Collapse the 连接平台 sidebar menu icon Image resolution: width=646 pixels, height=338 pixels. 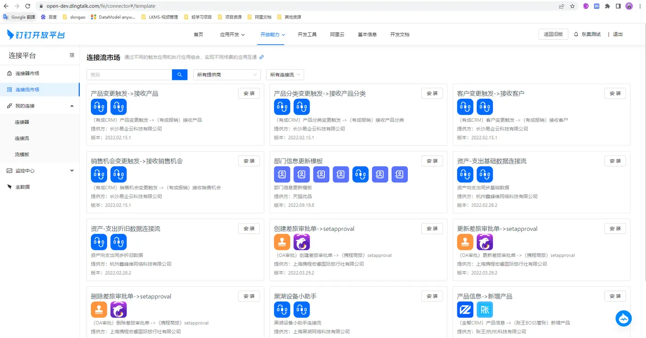[72, 55]
